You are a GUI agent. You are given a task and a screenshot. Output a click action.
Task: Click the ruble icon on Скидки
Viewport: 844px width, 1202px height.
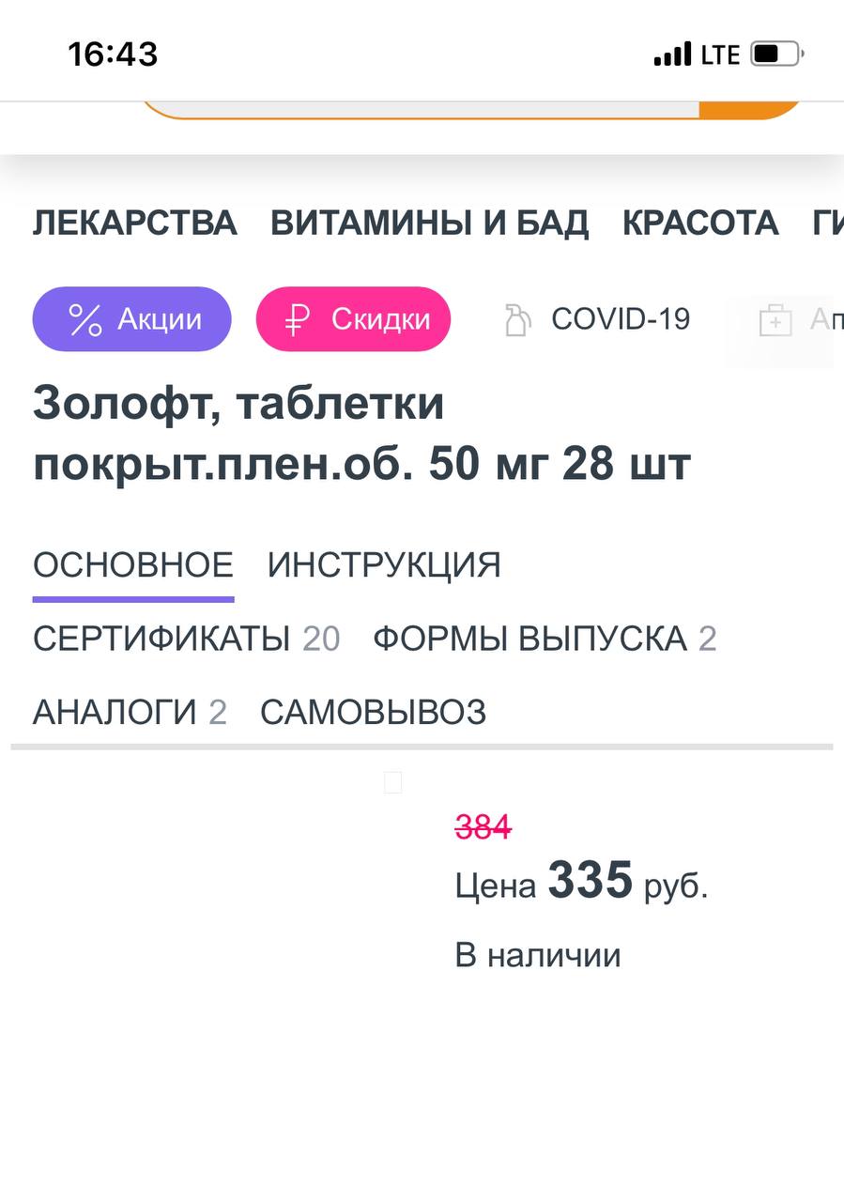point(297,320)
